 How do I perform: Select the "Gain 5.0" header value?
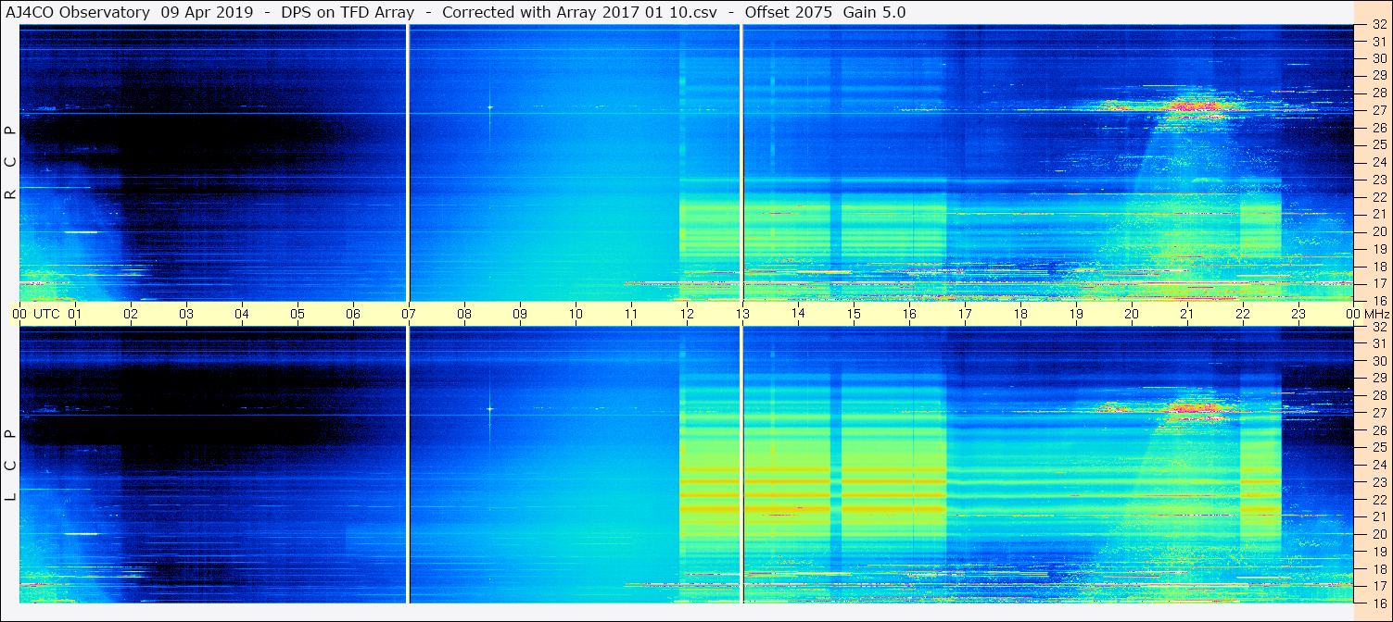(x=875, y=12)
